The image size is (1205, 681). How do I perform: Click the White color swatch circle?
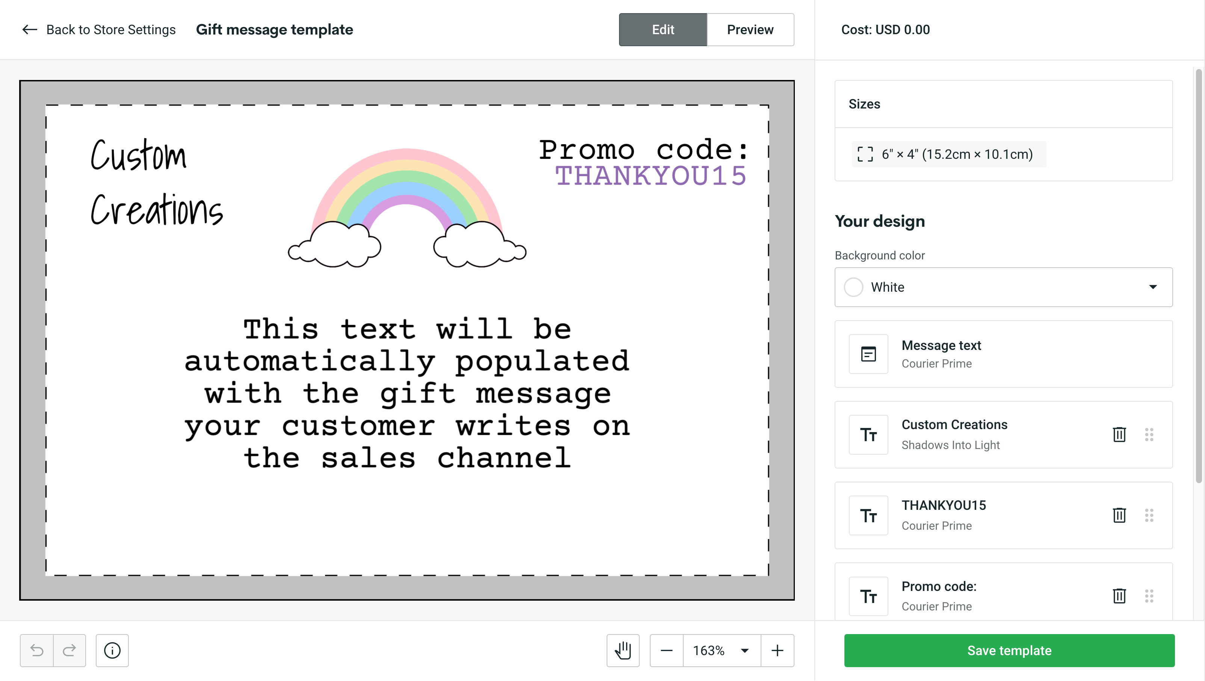click(853, 287)
